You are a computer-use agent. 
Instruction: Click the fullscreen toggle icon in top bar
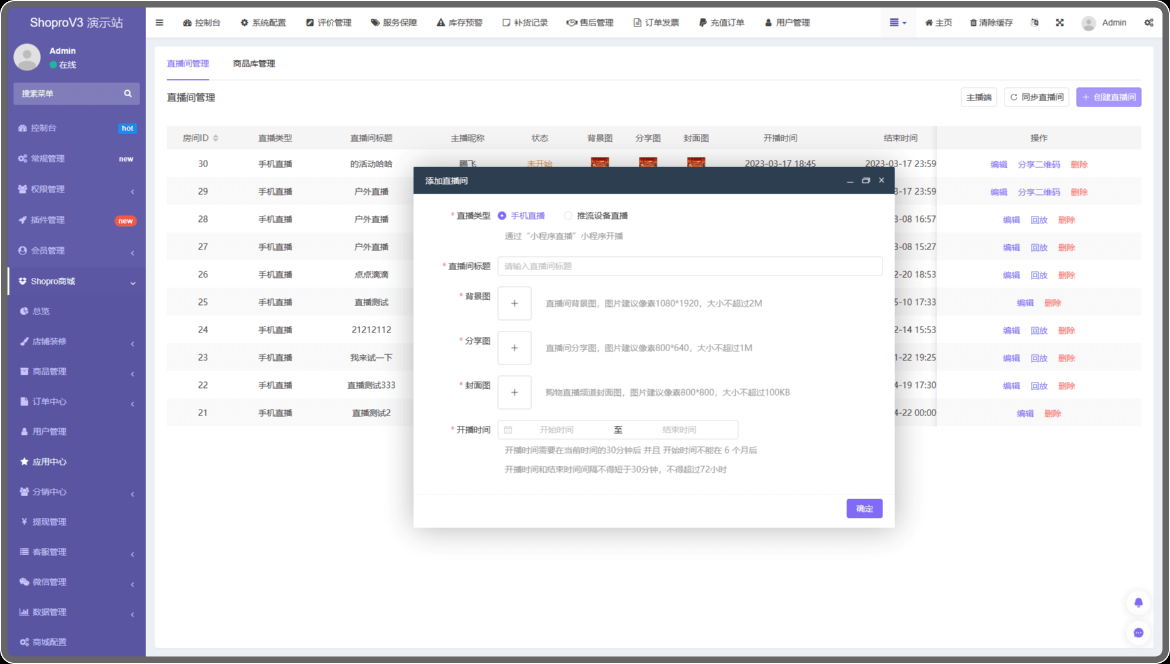coord(1059,23)
